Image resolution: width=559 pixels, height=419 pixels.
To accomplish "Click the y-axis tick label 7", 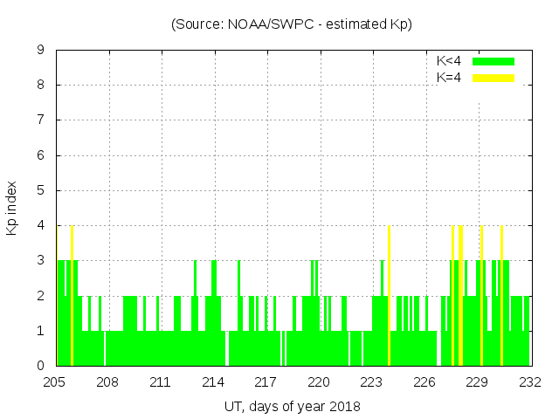I will [41, 120].
